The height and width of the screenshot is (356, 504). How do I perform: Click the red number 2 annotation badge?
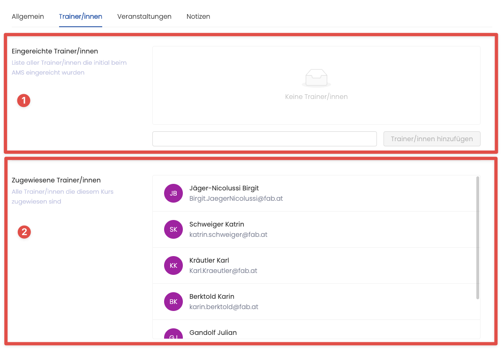coord(24,232)
